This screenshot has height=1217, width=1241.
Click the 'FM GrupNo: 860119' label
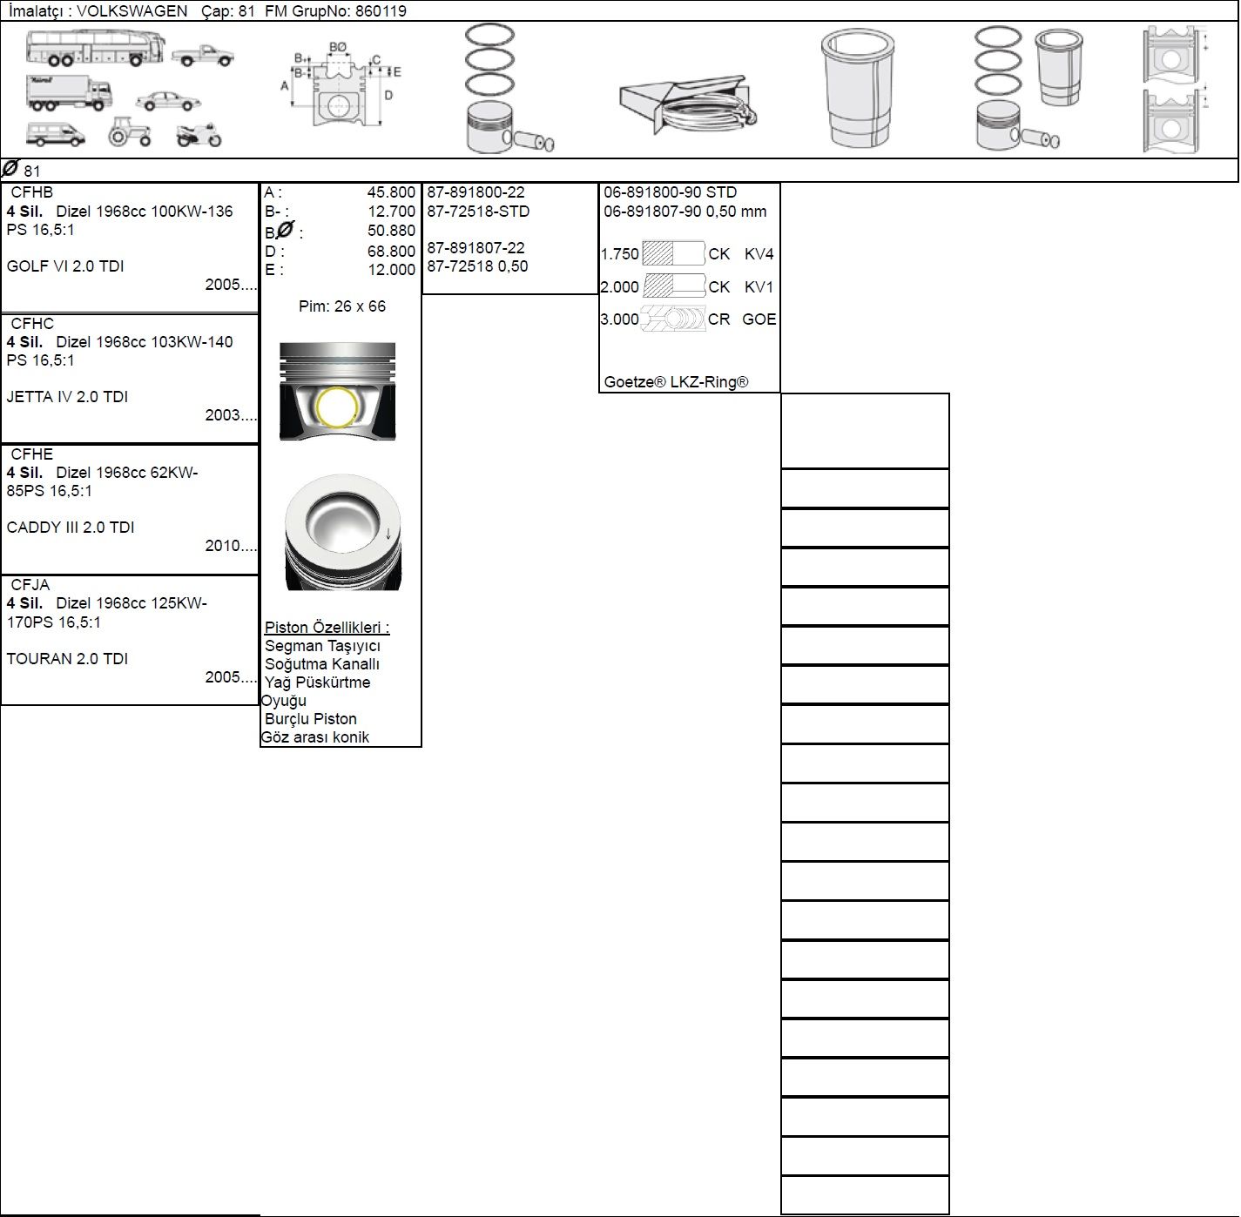(x=335, y=11)
